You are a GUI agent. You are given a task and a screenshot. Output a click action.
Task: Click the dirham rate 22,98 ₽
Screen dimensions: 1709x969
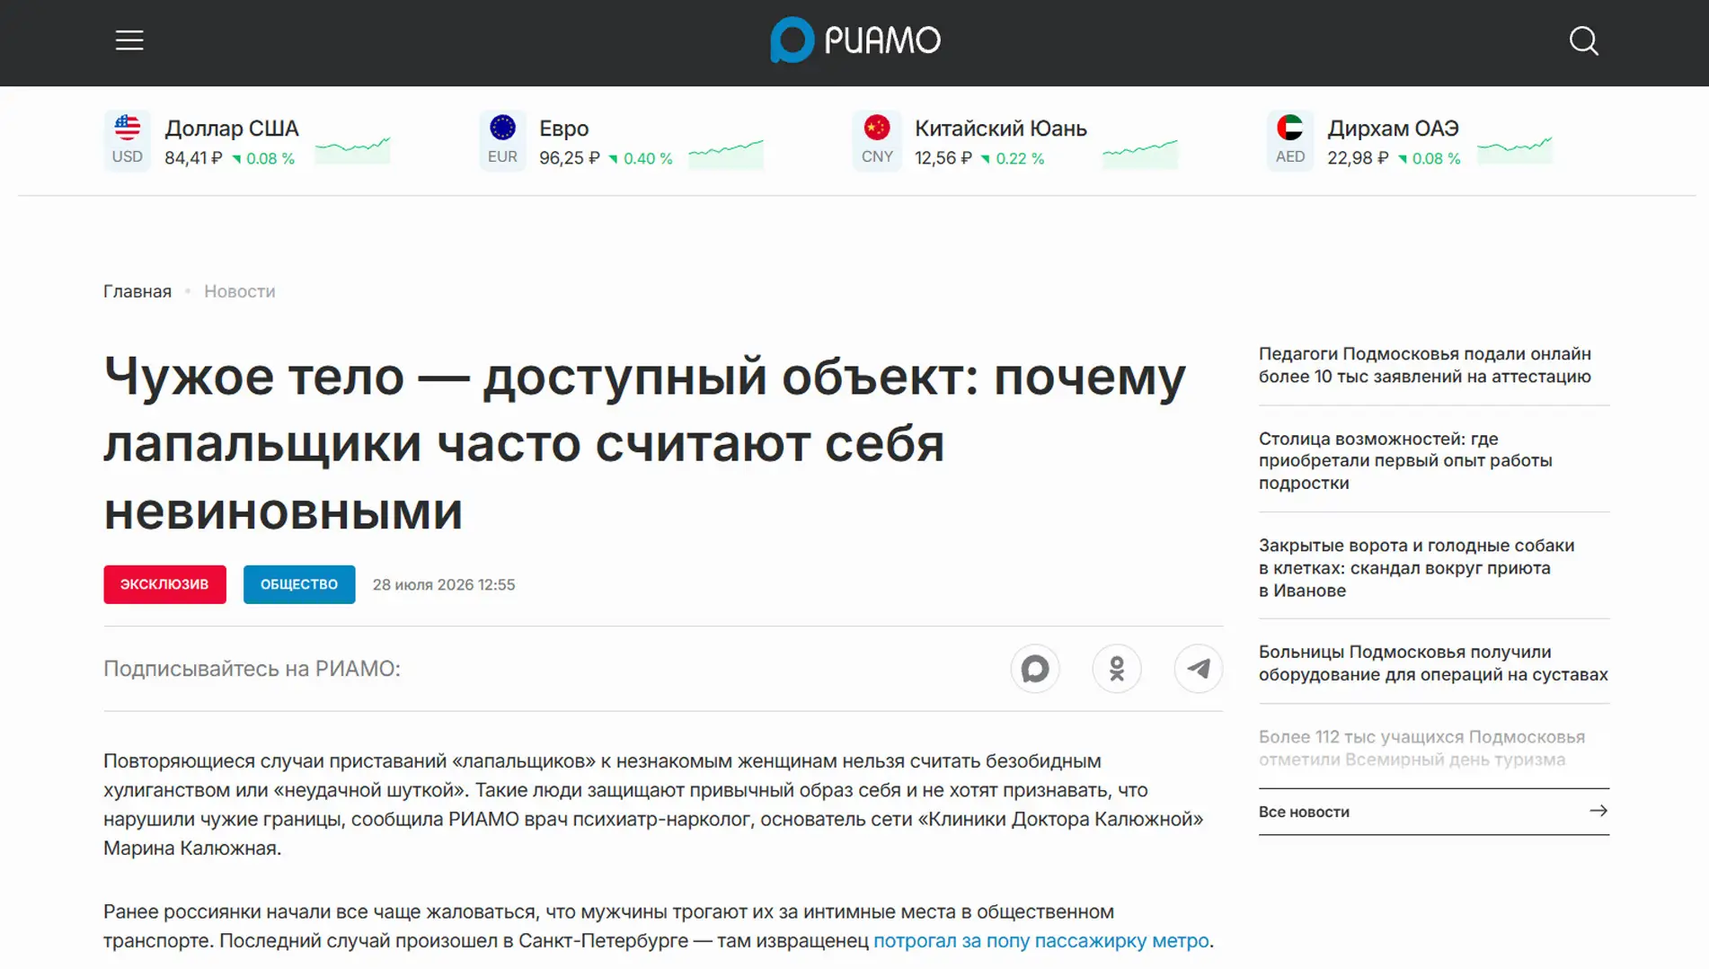(x=1358, y=158)
